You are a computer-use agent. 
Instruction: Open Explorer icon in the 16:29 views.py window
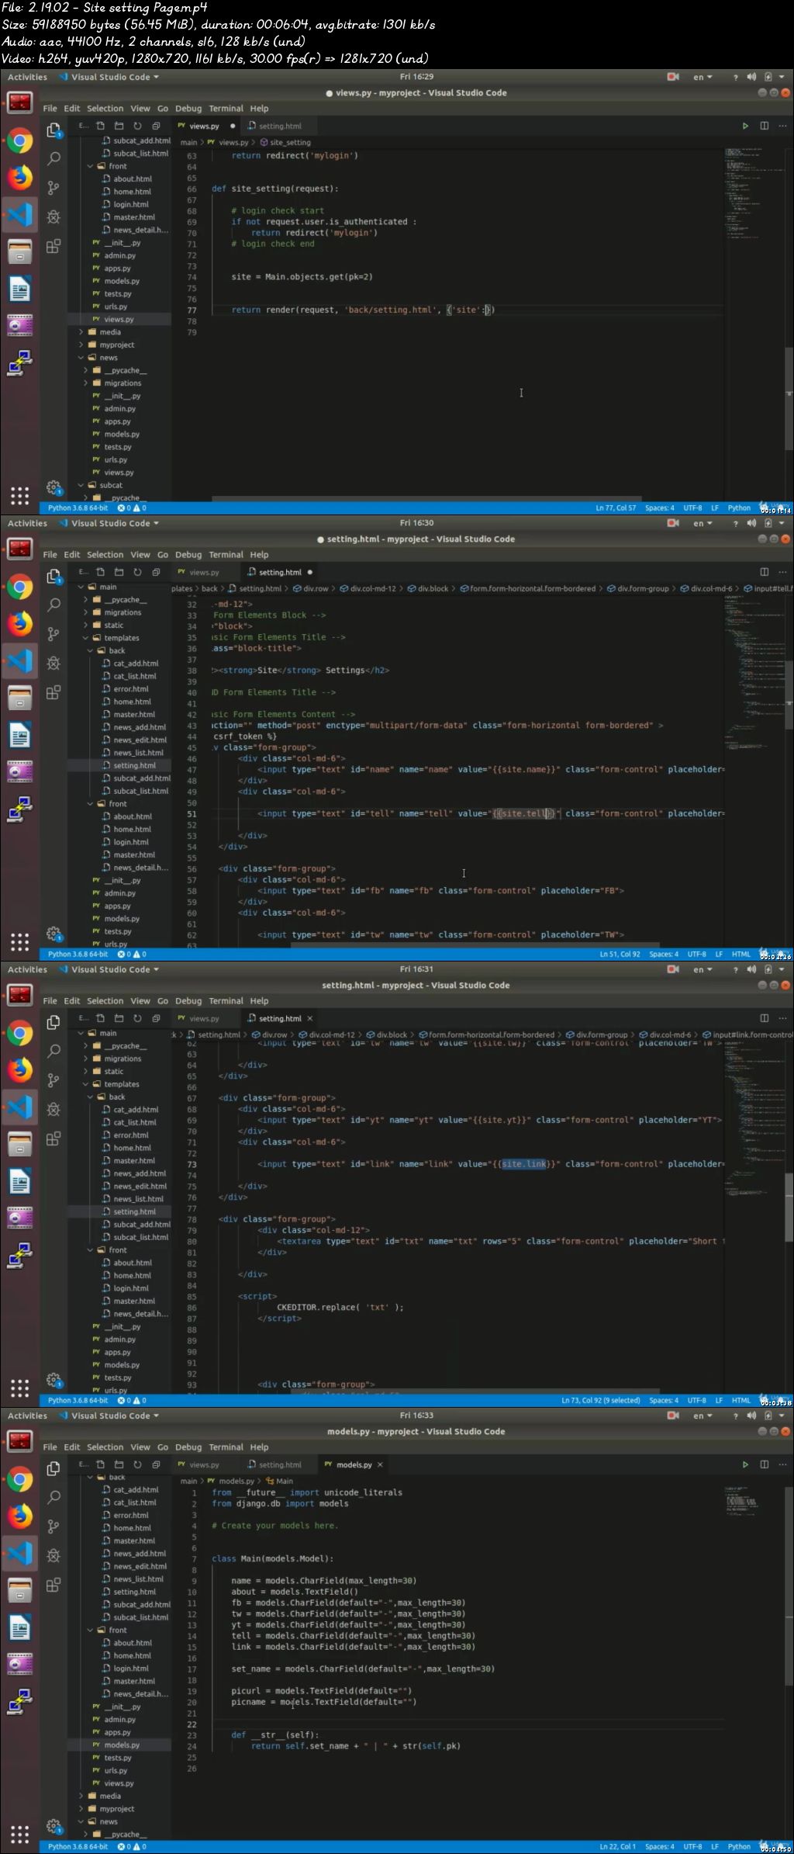pos(54,130)
